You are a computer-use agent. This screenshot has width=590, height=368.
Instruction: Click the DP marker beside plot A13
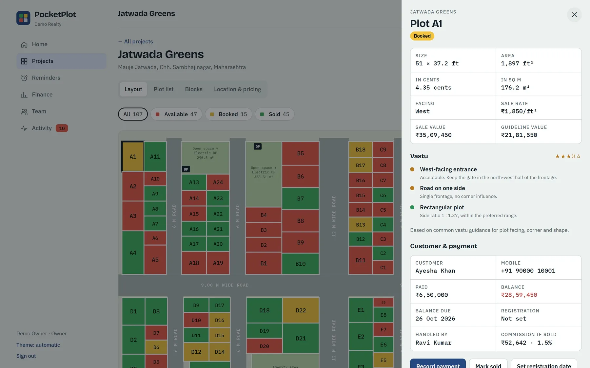pos(186,169)
